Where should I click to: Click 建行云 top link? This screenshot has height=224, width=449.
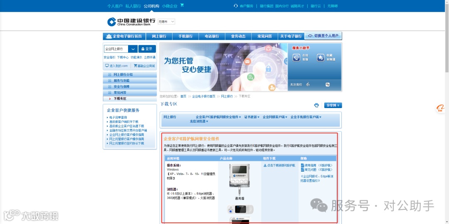316,6
